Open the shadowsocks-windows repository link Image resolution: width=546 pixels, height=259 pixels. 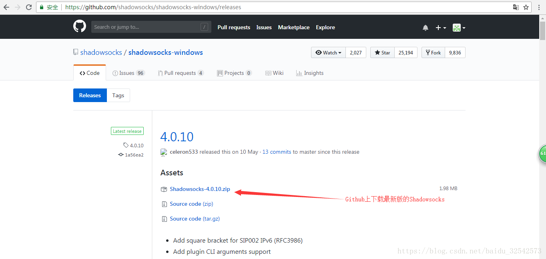click(x=166, y=52)
